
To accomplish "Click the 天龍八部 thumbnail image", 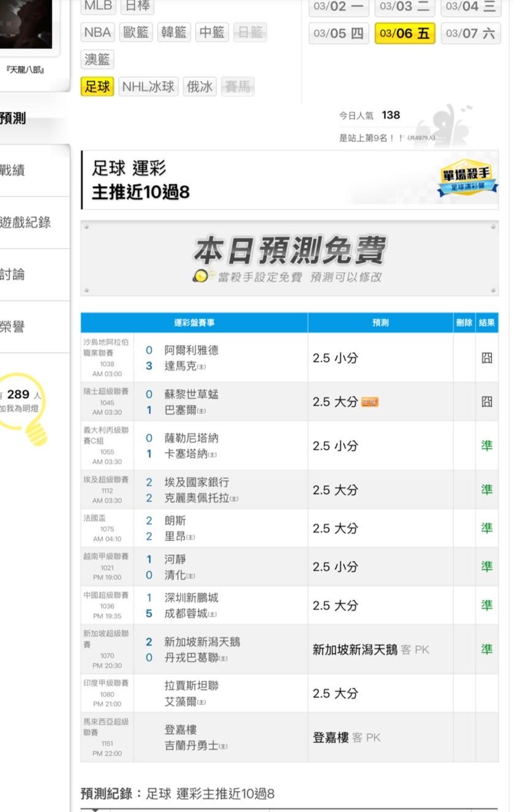I will [26, 24].
